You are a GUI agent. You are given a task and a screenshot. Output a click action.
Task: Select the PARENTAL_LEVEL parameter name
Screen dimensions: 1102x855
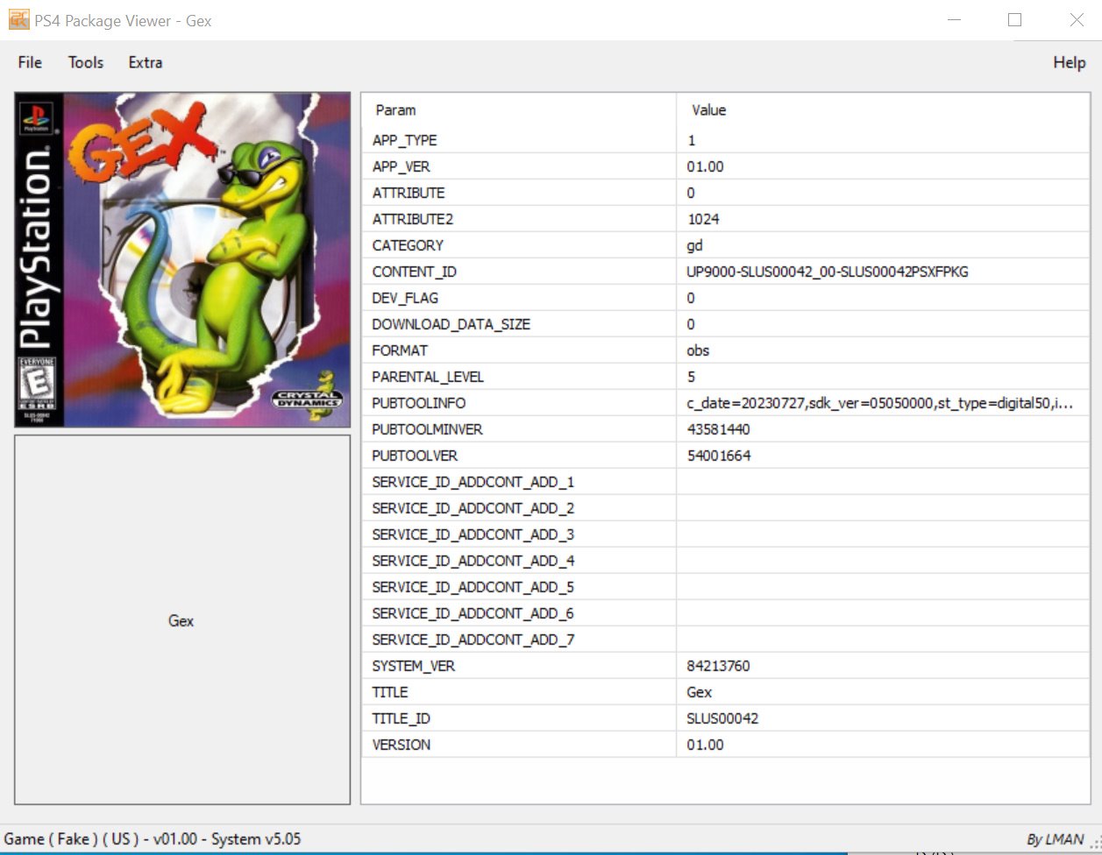click(428, 377)
